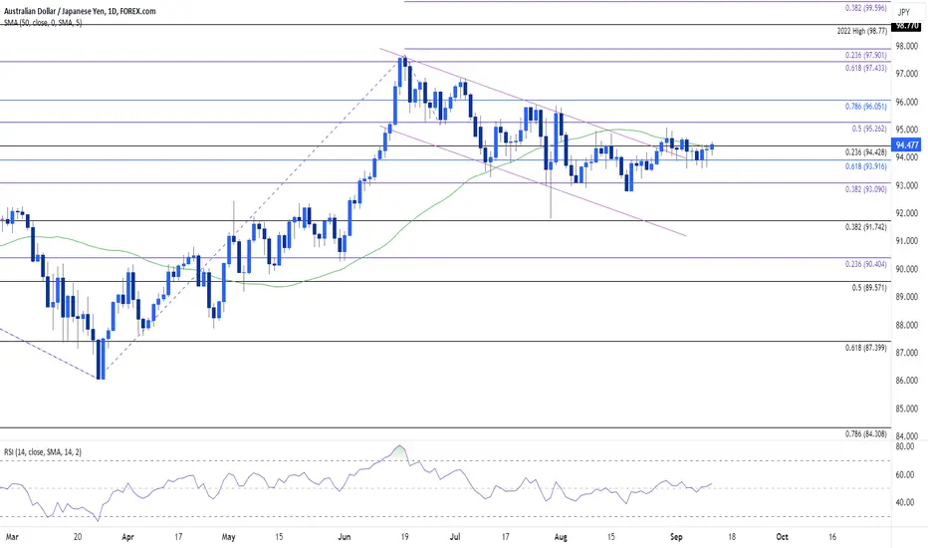The height and width of the screenshot is (548, 928).
Task: Select the current price label 94.477
Action: click(x=907, y=145)
